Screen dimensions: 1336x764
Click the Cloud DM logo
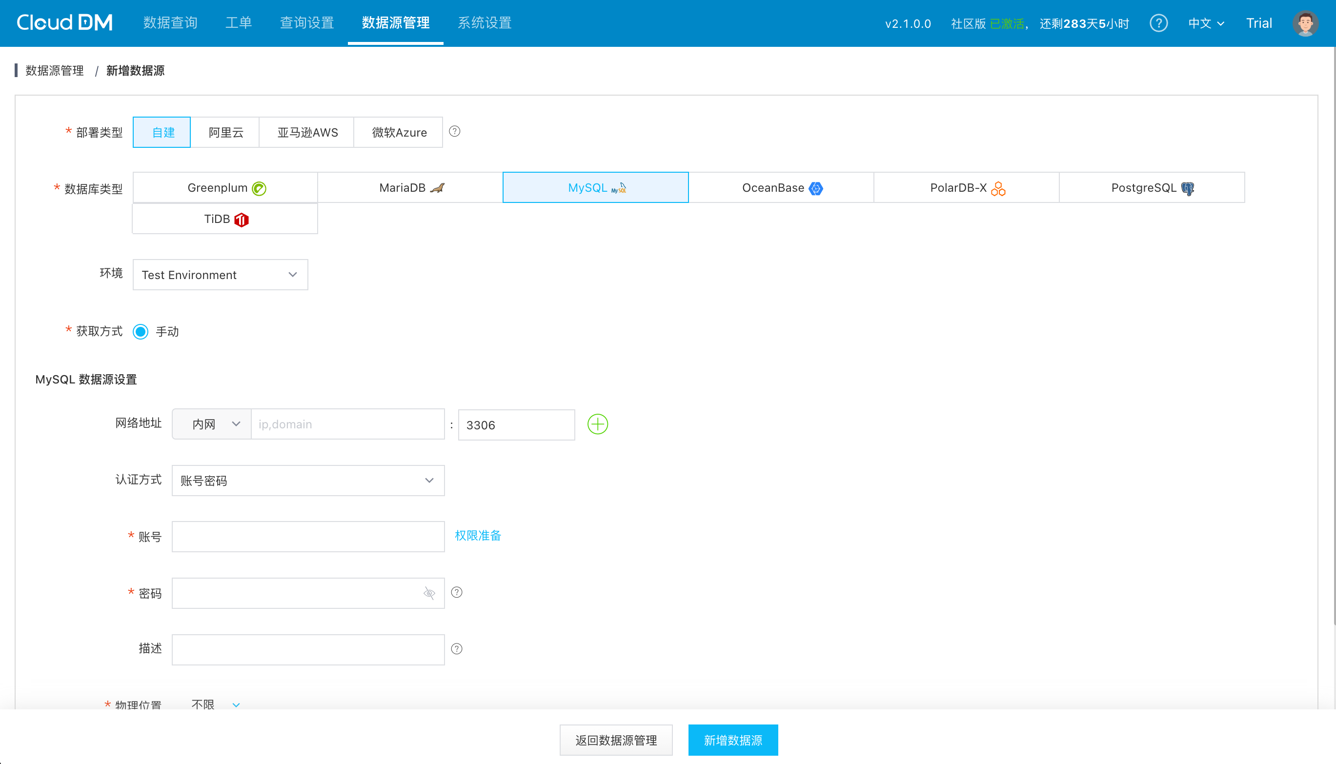[x=64, y=22]
